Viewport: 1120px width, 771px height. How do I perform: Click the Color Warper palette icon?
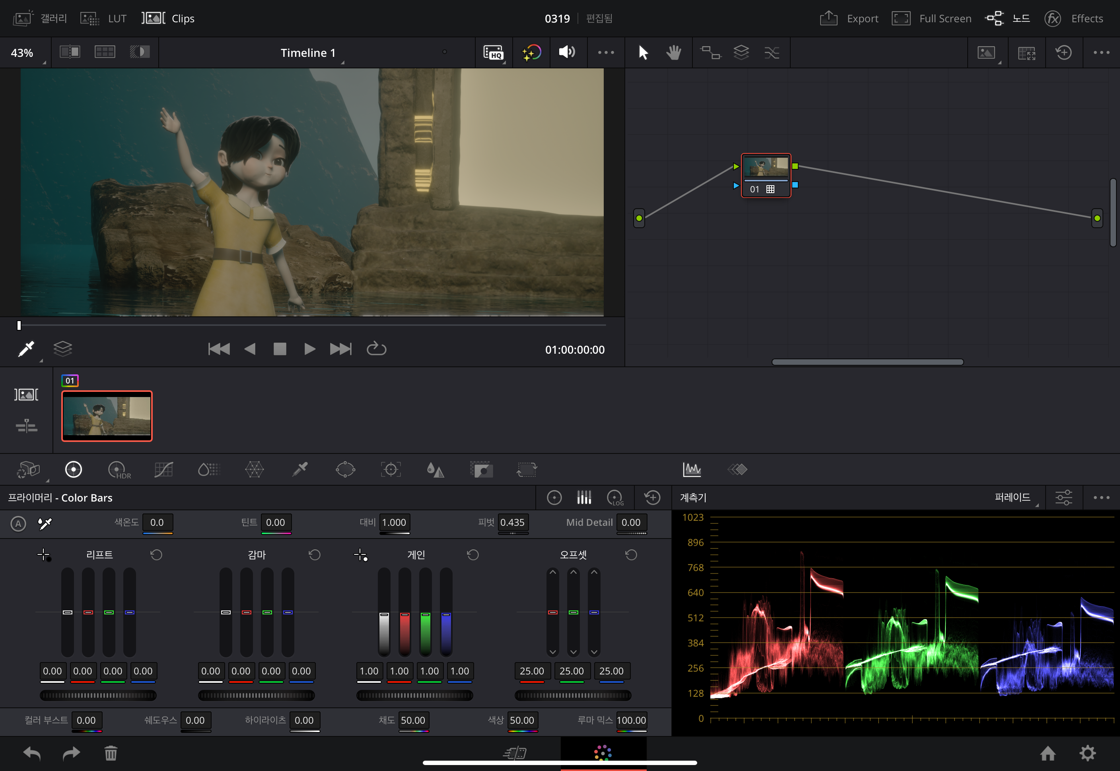254,470
